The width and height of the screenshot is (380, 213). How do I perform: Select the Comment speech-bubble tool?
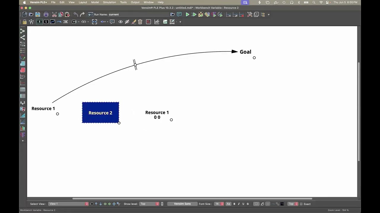[x=112, y=22]
